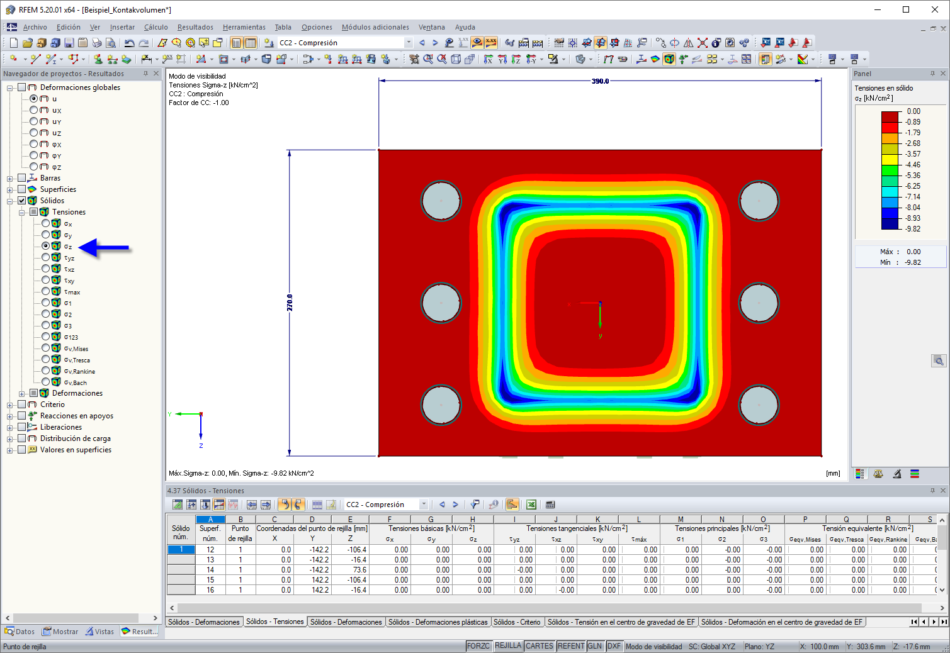The width and height of the screenshot is (950, 653).
Task: Open the Datos navigator tab
Action: click(20, 632)
